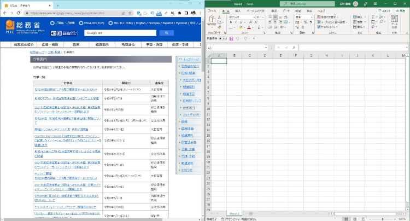Click the Excel account profile avatar
The height and width of the screenshot is (221, 410).
355,4
